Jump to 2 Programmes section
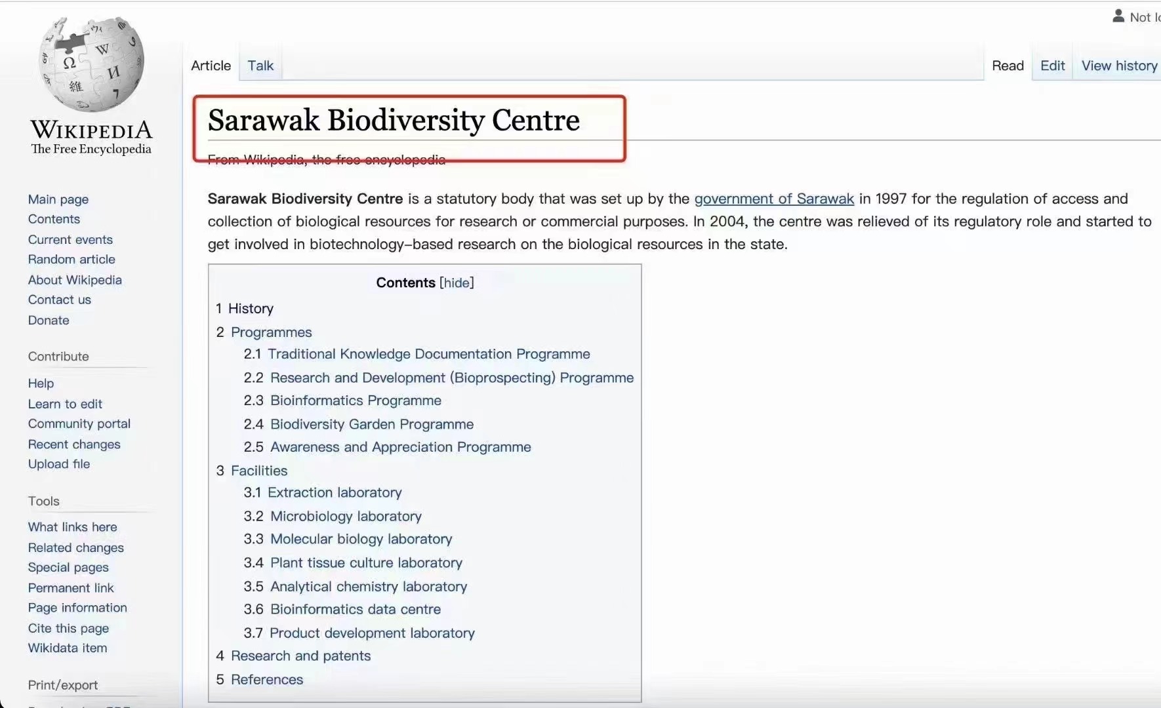Image resolution: width=1161 pixels, height=708 pixels. pos(264,332)
